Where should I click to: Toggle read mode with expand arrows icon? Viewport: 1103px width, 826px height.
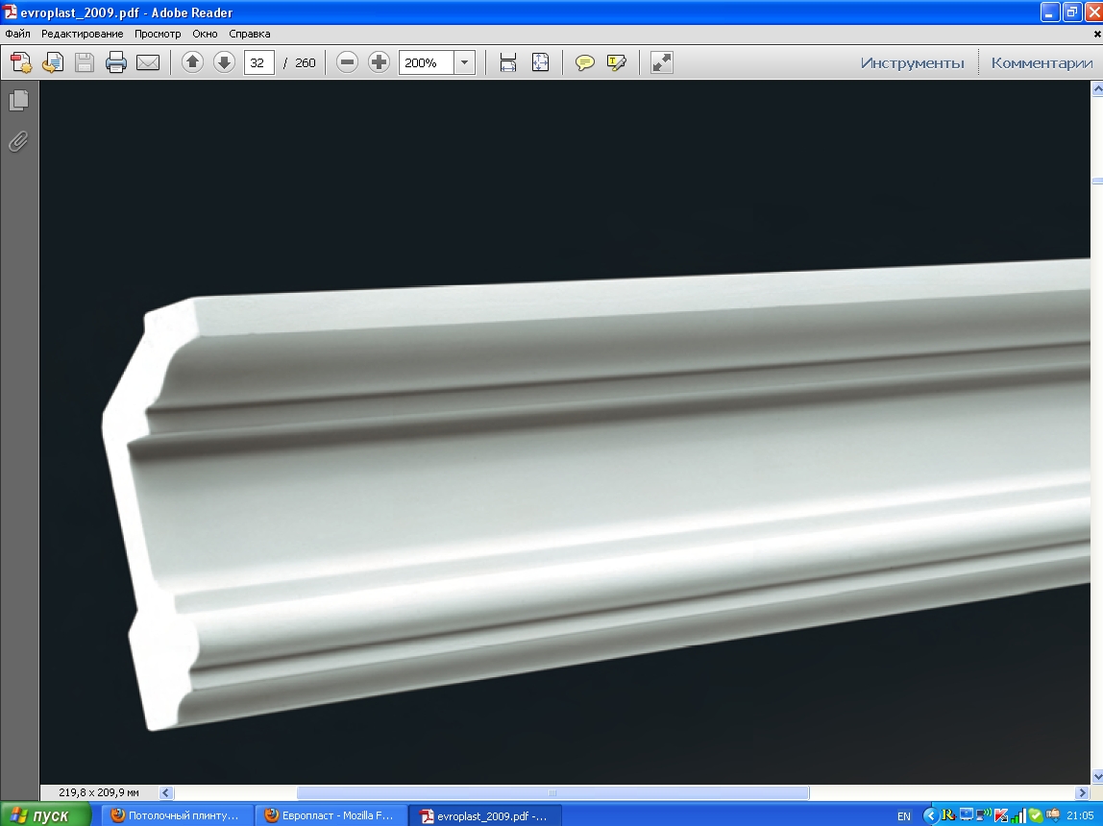(661, 62)
